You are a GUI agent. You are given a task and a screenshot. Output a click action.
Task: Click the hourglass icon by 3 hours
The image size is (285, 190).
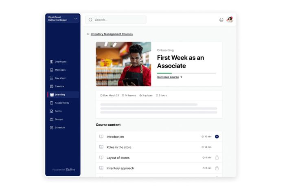coord(157,95)
